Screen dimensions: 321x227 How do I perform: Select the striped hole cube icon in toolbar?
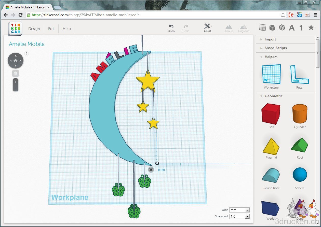tap(282, 27)
